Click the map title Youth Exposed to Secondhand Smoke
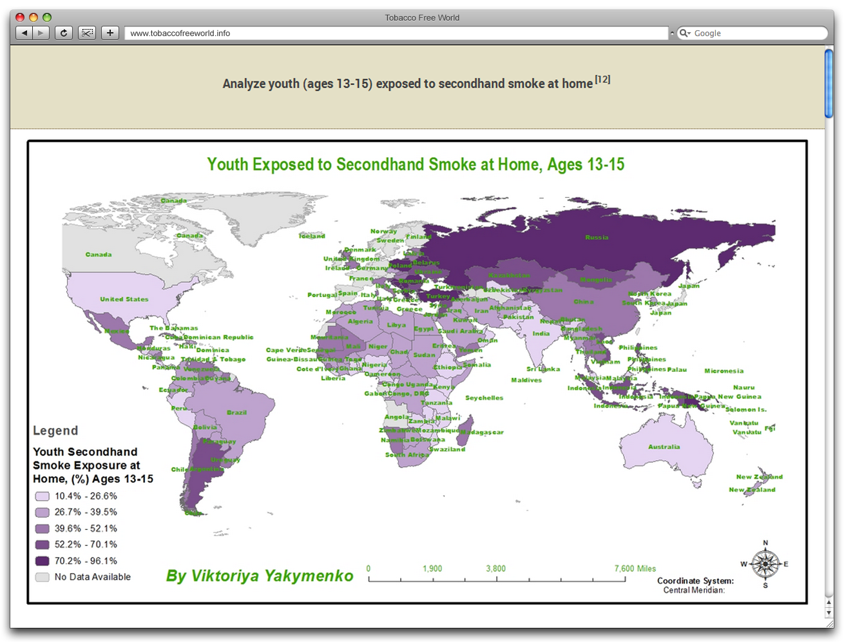This screenshot has height=642, width=844. point(416,165)
